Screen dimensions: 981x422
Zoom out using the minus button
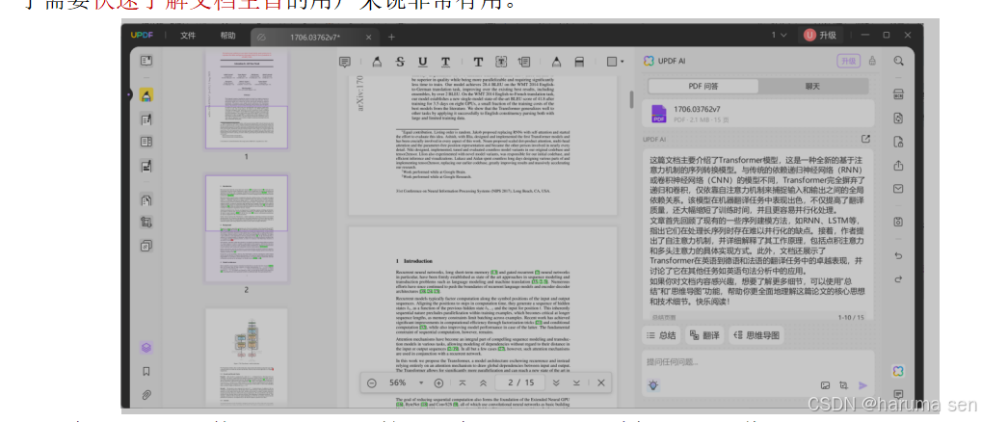click(x=372, y=382)
